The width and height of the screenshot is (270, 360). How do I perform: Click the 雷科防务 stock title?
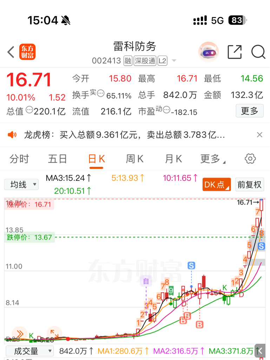coord(135,47)
